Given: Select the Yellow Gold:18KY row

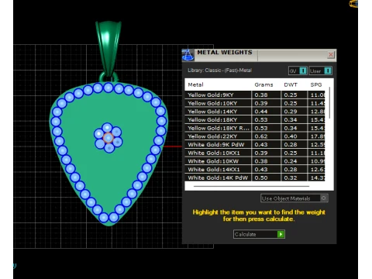Looking at the screenshot, I should 254,119.
